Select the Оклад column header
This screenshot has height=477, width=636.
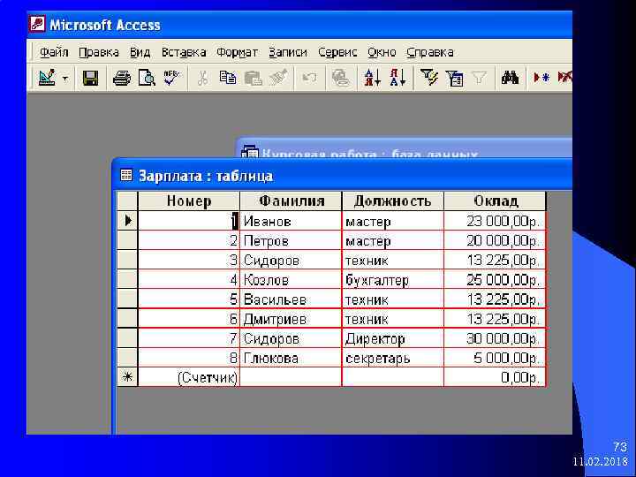click(495, 201)
